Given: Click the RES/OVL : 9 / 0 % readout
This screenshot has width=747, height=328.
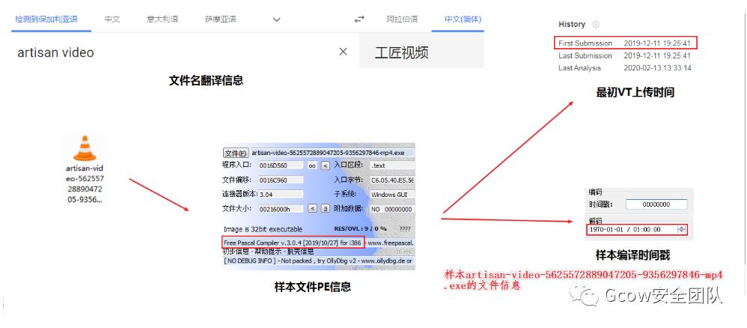Looking at the screenshot, I should 361,229.
